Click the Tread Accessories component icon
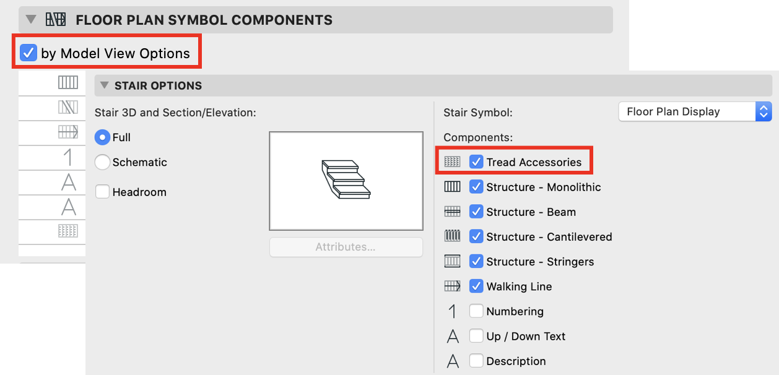779x375 pixels. pyautogui.click(x=453, y=162)
